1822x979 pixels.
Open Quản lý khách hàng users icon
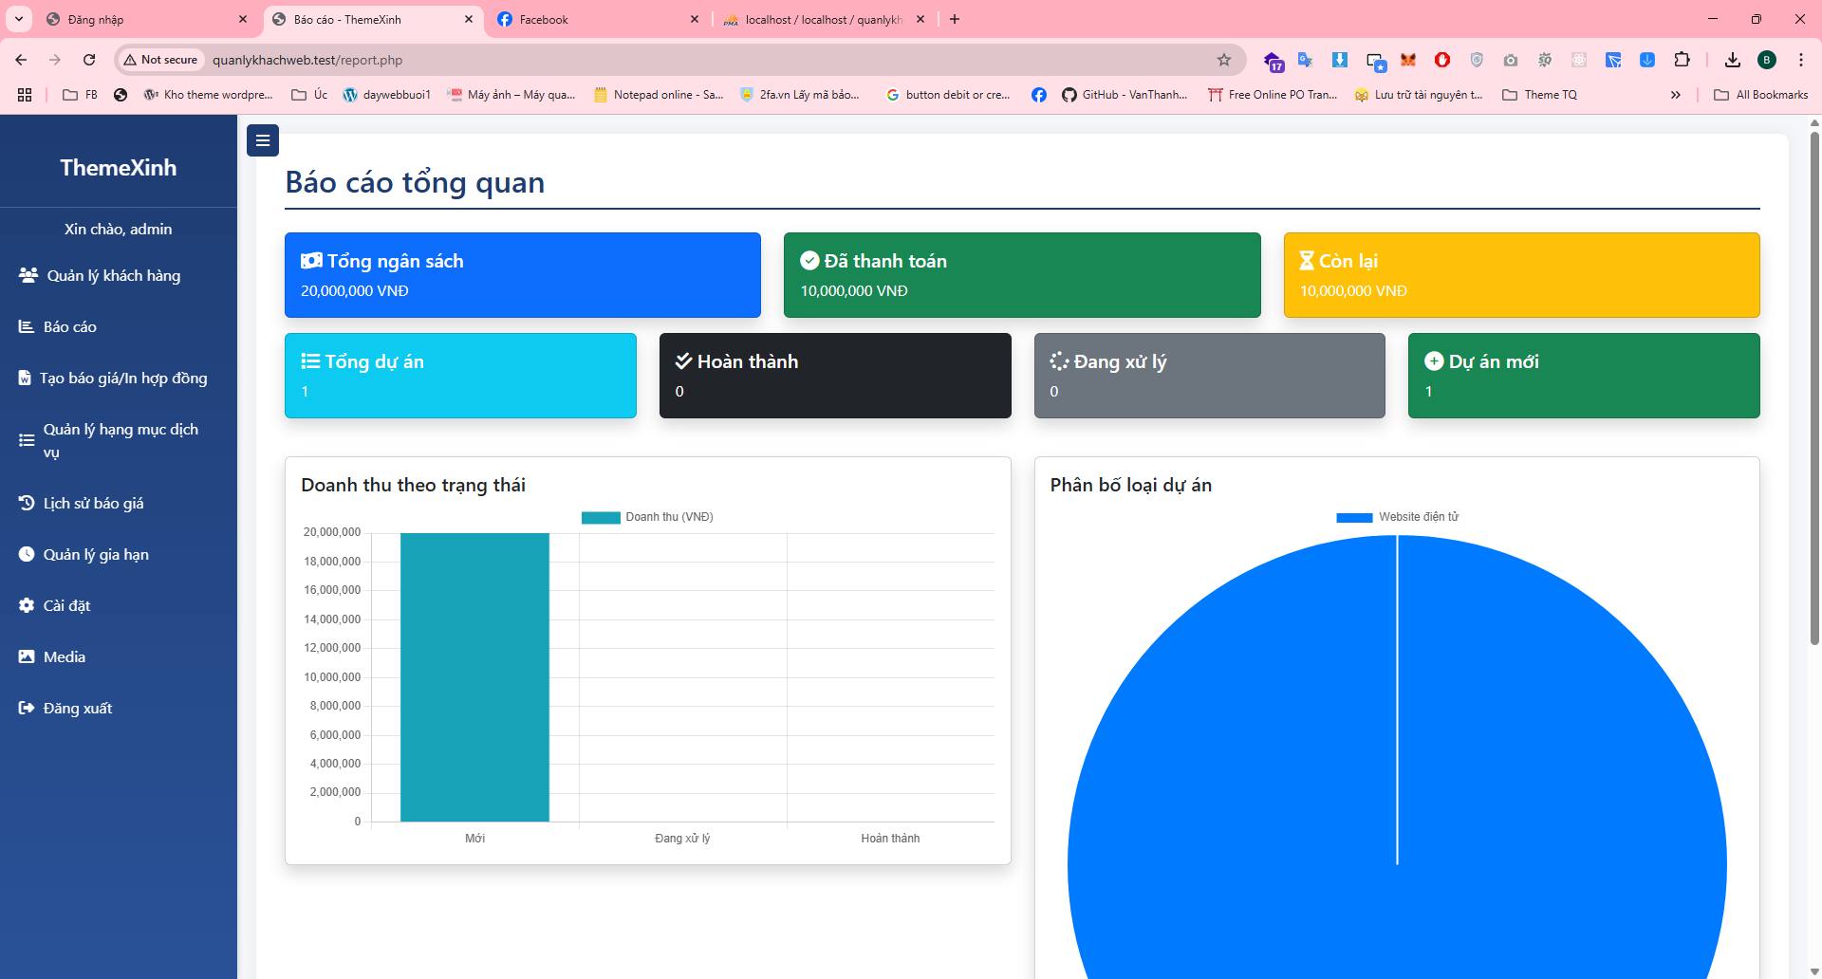tap(28, 275)
